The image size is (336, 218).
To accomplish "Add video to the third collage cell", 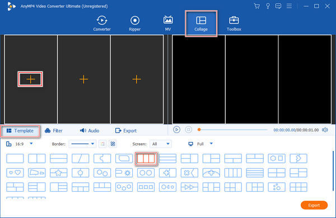I will [137, 79].
